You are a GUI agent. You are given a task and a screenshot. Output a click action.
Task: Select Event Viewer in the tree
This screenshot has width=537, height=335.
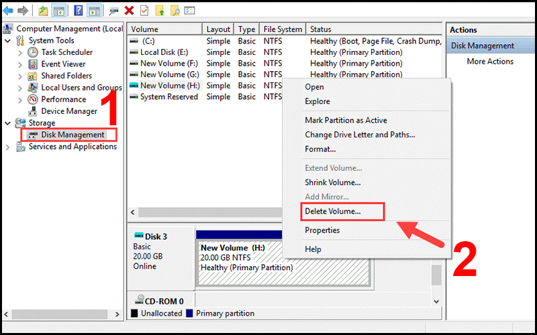(x=63, y=64)
